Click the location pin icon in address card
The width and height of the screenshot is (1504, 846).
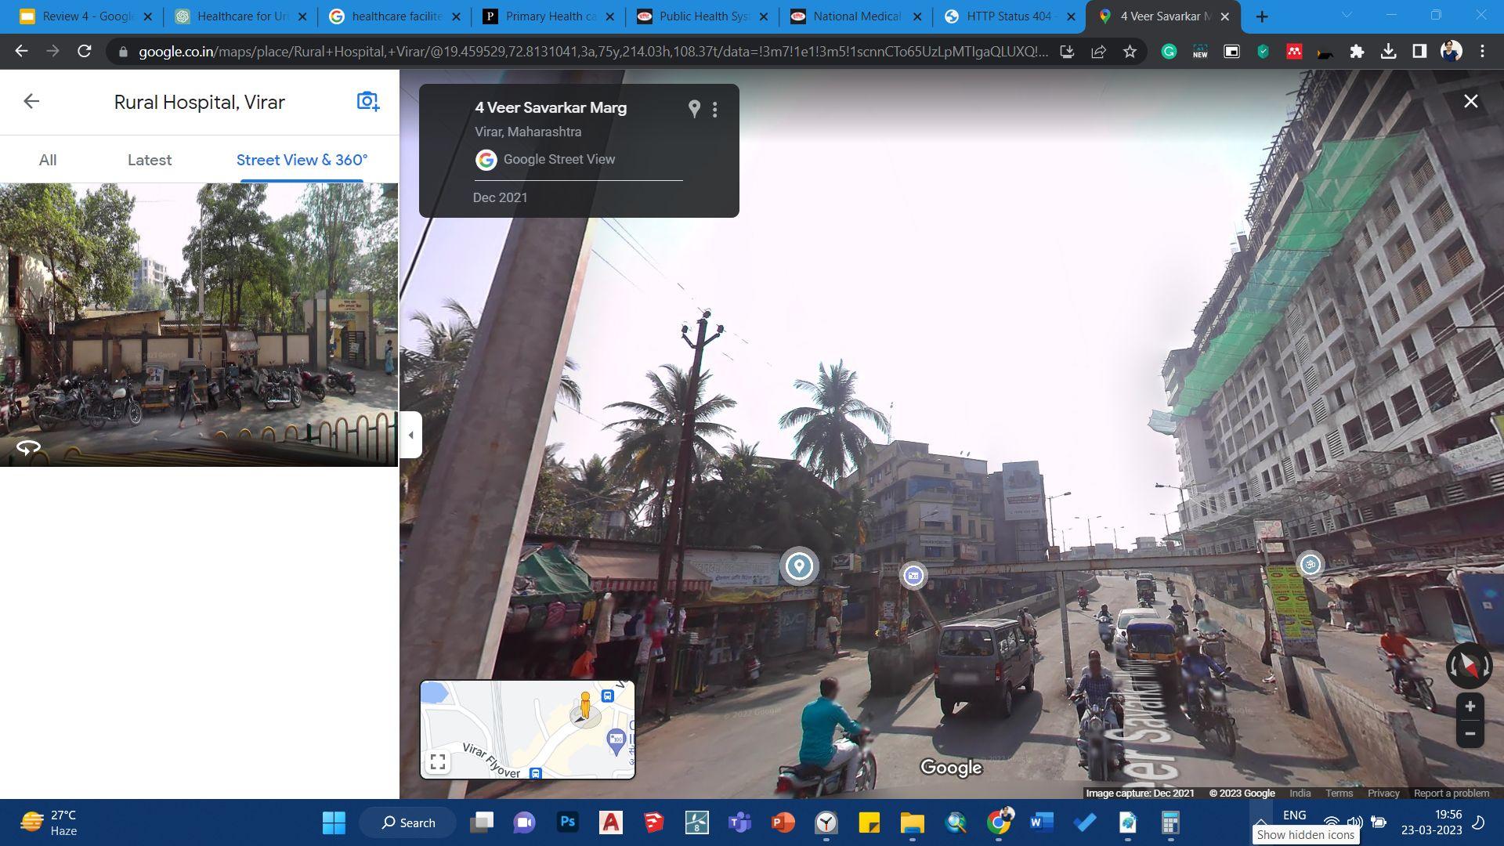click(693, 109)
